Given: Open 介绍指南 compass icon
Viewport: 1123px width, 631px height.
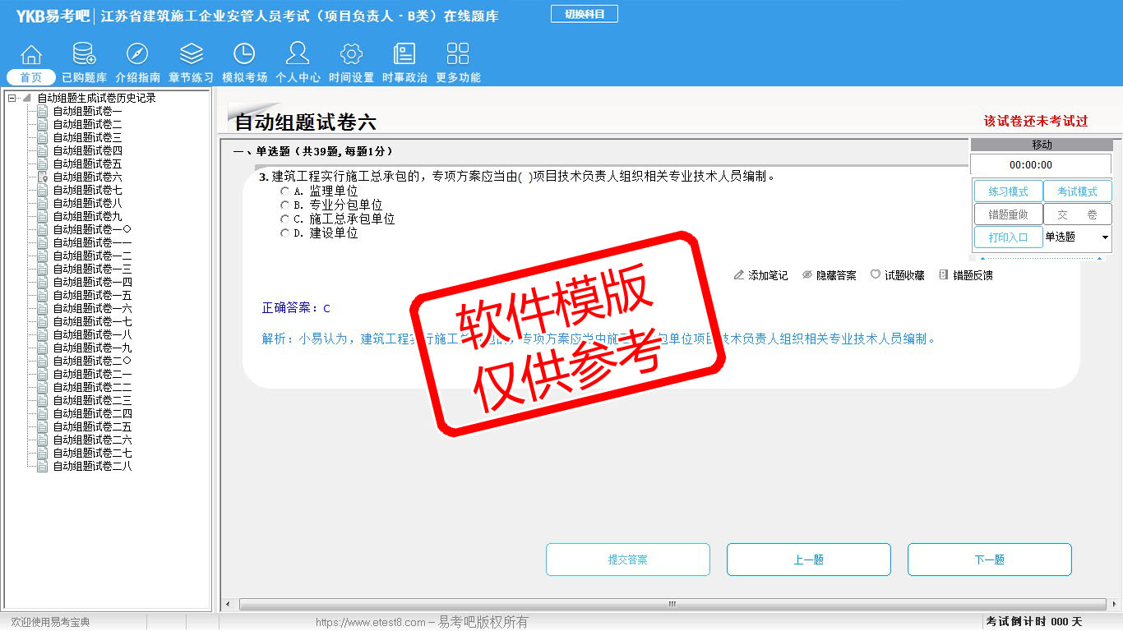Looking at the screenshot, I should (x=137, y=55).
